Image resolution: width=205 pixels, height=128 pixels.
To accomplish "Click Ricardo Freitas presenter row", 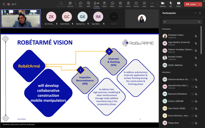I will (x=180, y=58).
